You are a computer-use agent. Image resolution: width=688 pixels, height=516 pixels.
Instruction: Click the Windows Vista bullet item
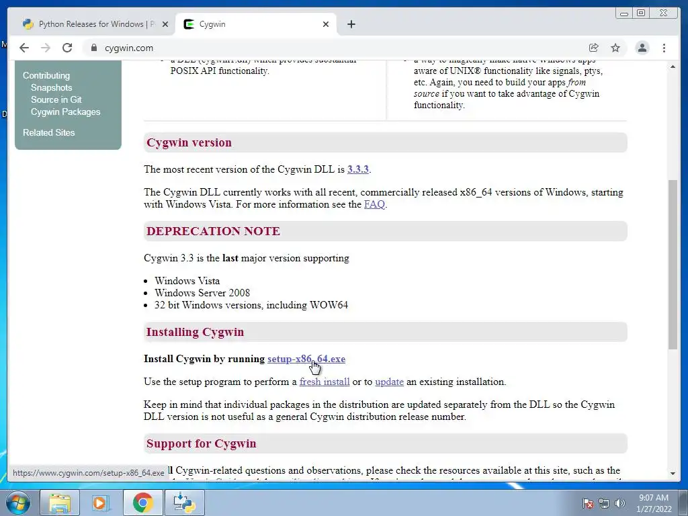click(x=187, y=281)
